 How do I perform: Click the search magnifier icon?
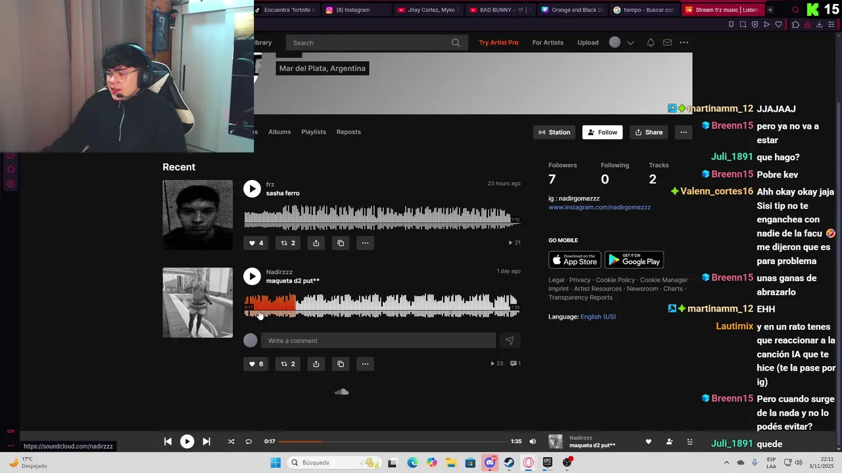456,43
